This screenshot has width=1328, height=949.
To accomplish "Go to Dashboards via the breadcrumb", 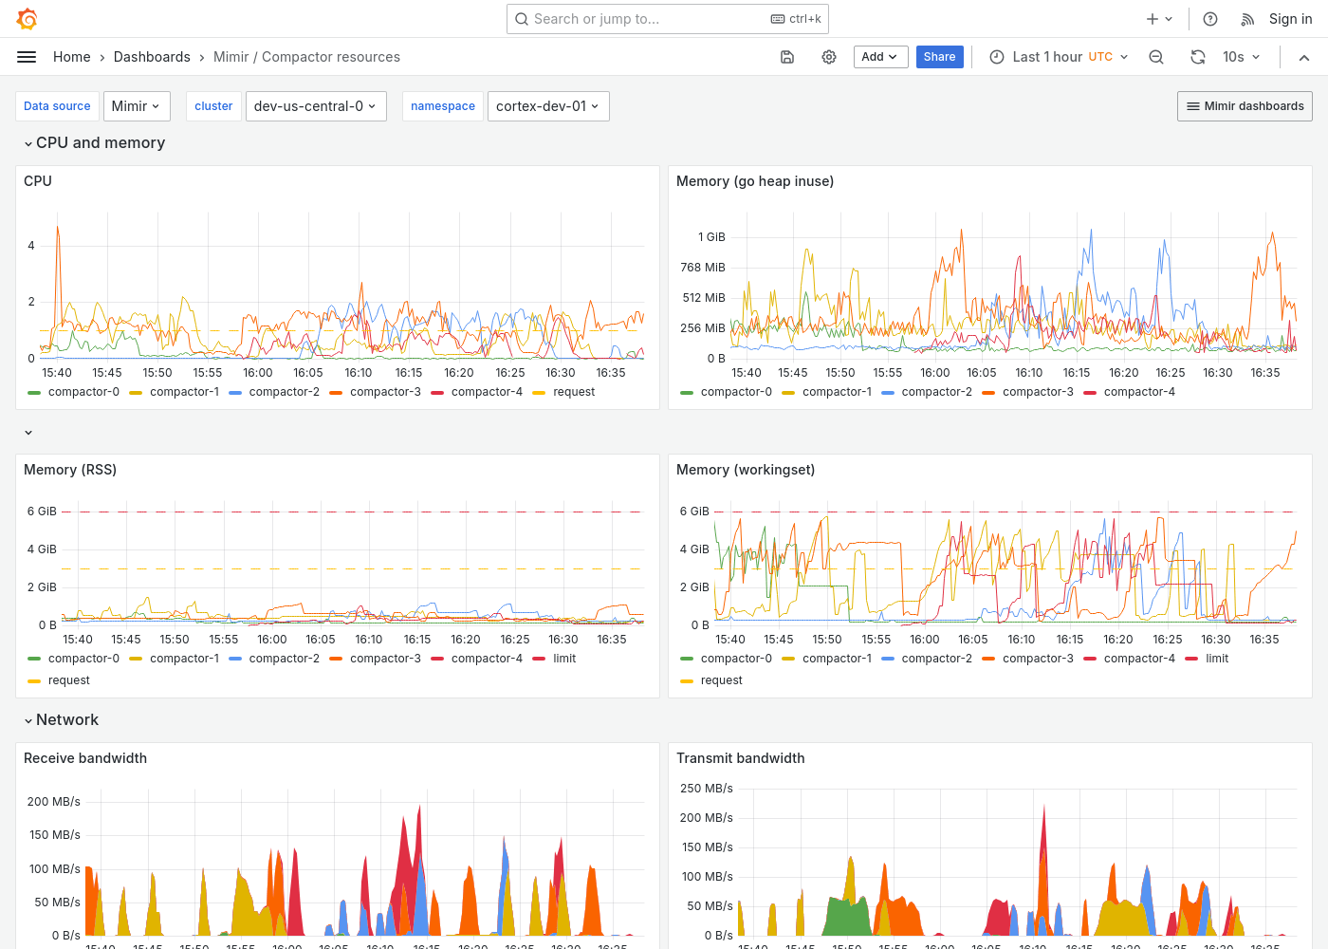I will pyautogui.click(x=152, y=57).
